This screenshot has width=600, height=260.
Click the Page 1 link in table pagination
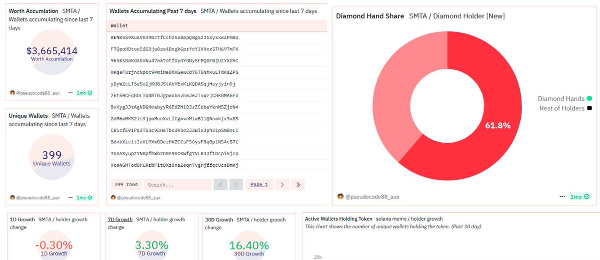(259, 185)
